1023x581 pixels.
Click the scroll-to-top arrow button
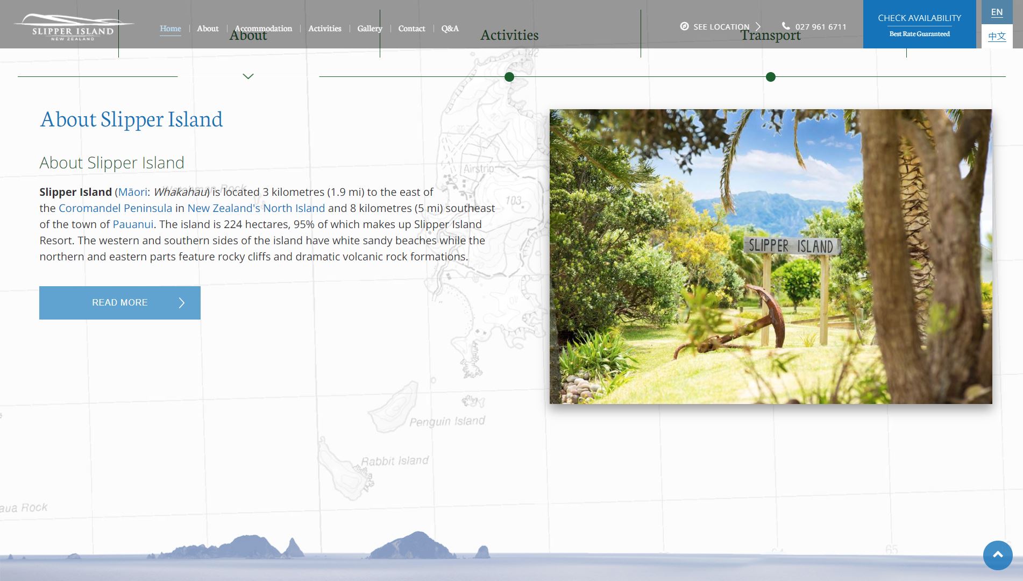(997, 555)
